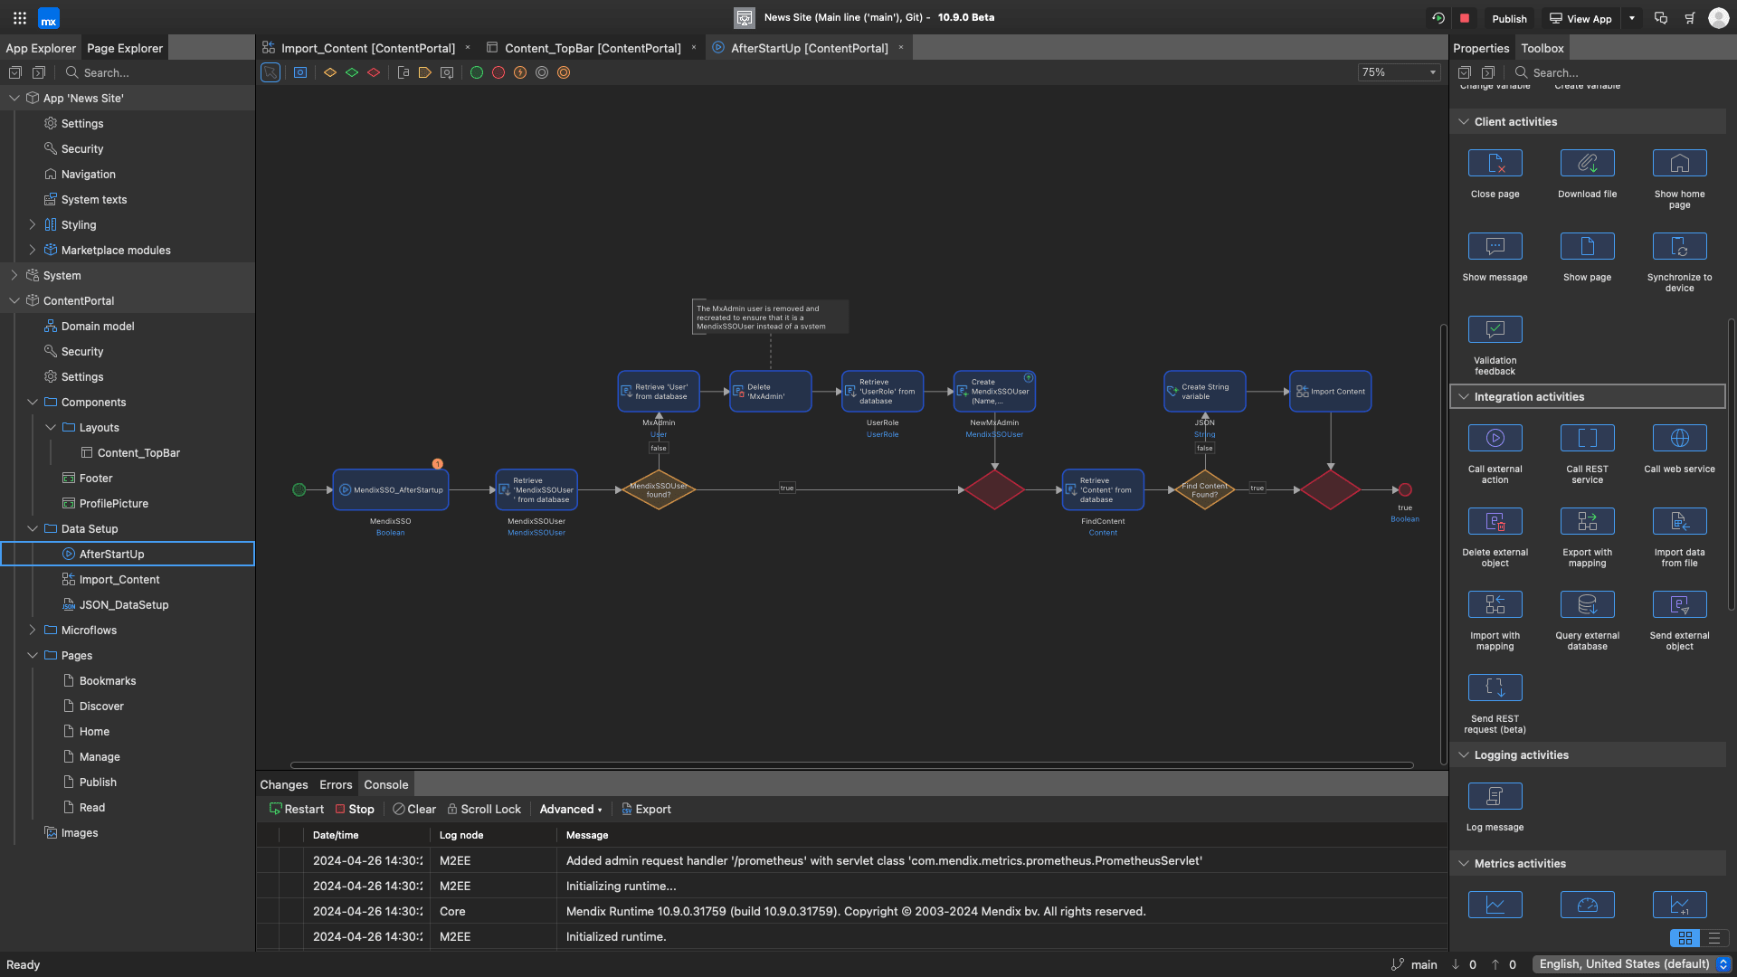Switch to the Properties tab
The height and width of the screenshot is (977, 1737).
(1481, 48)
